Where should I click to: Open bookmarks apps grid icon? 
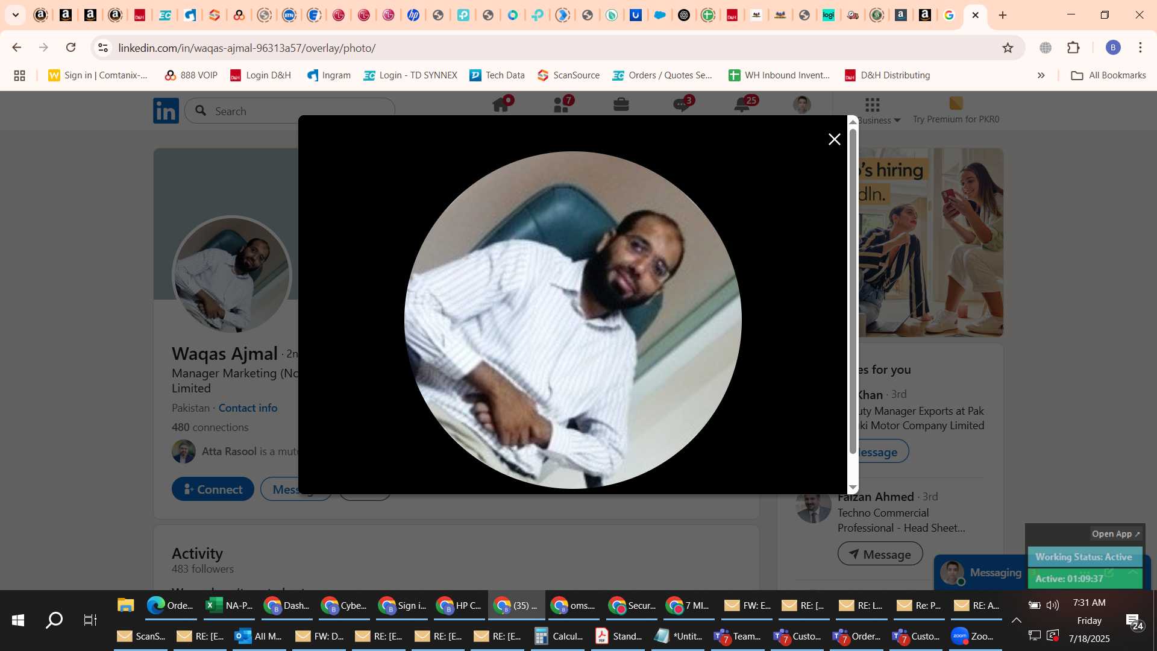19,75
